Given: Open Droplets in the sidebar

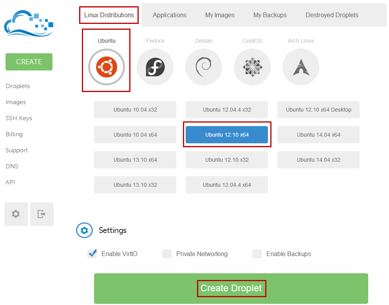Looking at the screenshot, I should (18, 86).
